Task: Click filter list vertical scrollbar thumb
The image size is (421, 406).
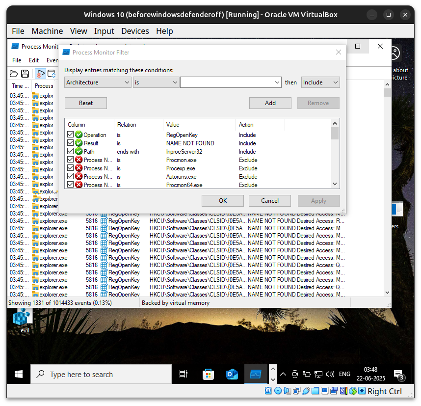Action: (x=335, y=133)
